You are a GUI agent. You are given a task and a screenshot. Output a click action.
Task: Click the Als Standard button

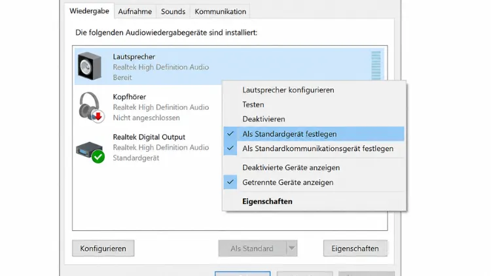[x=252, y=249]
